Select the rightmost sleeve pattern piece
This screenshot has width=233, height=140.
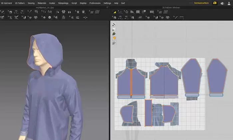coord(216,77)
